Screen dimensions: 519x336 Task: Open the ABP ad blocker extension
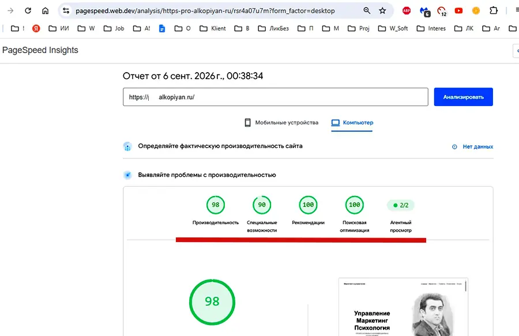[407, 10]
